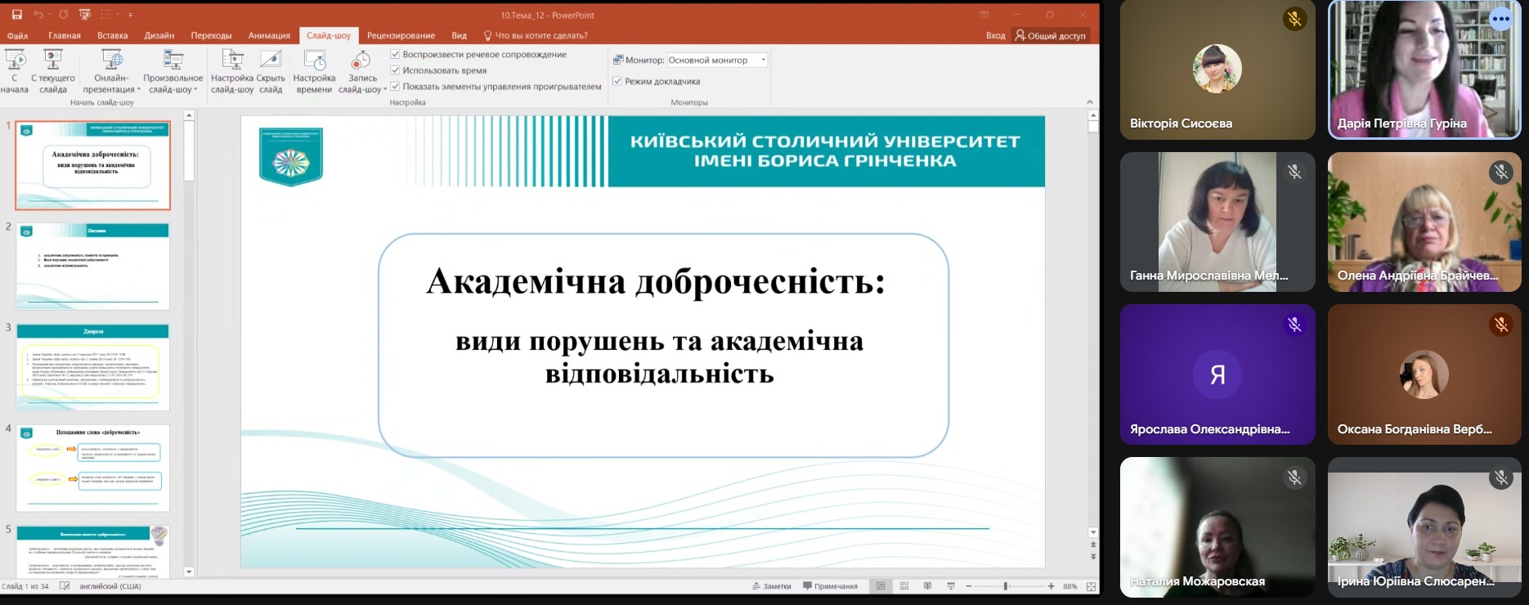Toggle Использовать время checkbox
This screenshot has height=605, width=1529.
396,70
